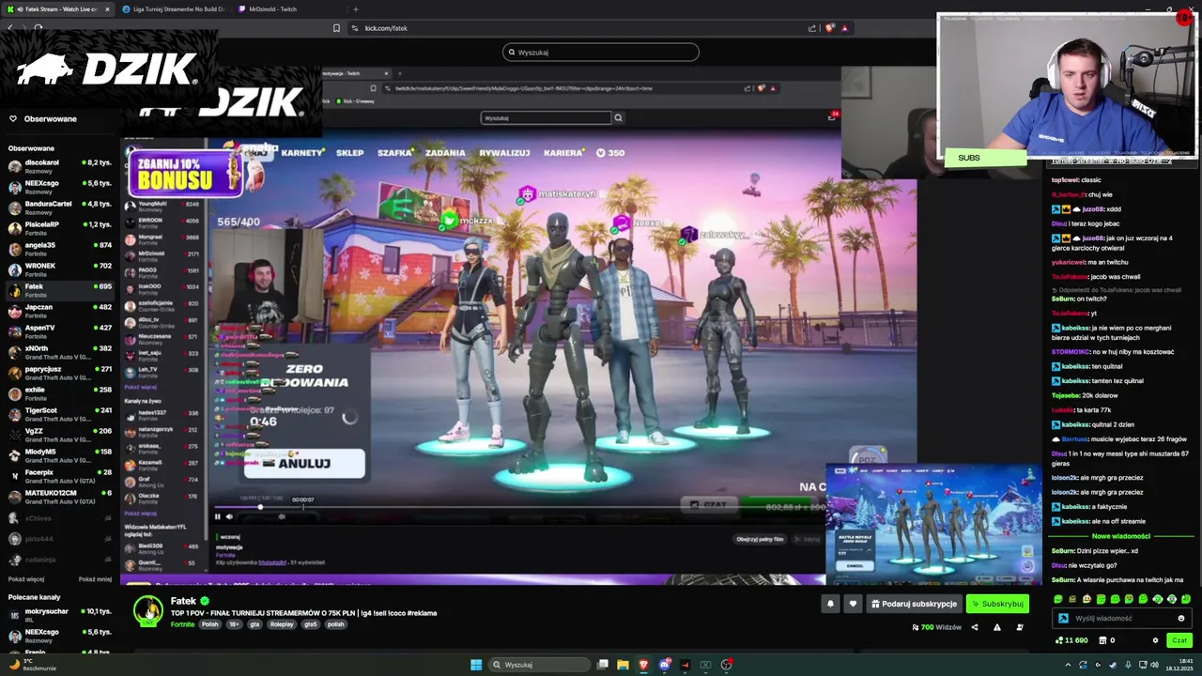This screenshot has width=1202, height=676.
Task: Click Pokaż więcej under followed channels
Action: click(26, 579)
